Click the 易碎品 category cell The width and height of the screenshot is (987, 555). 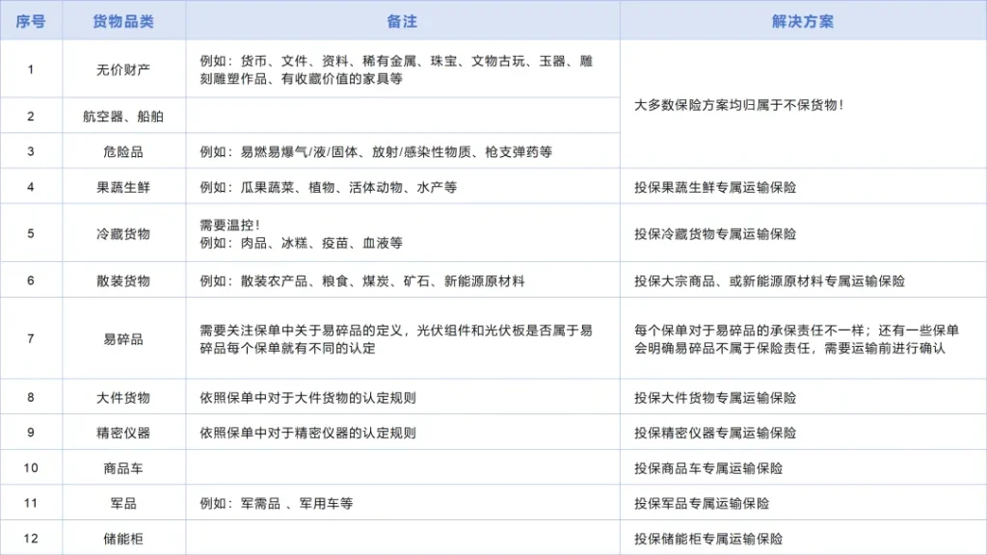pyautogui.click(x=123, y=339)
